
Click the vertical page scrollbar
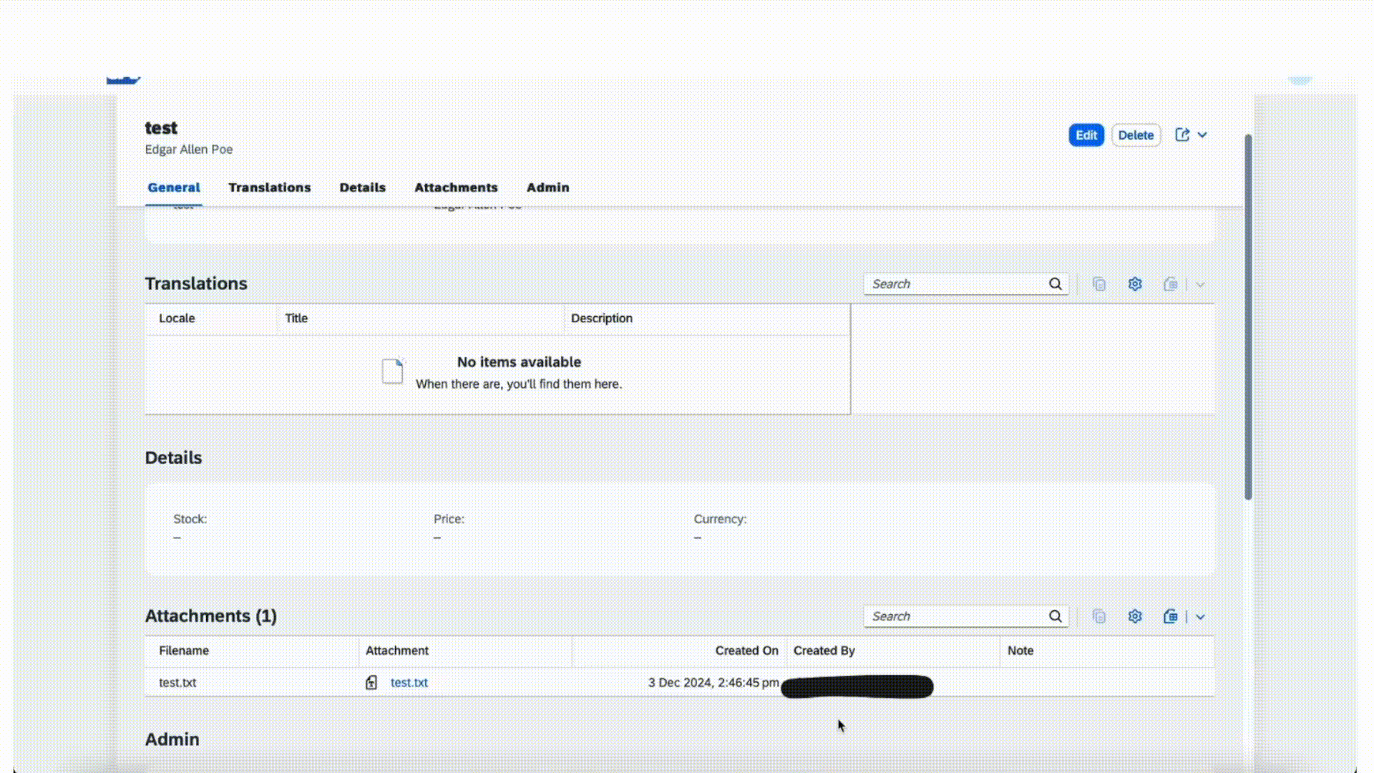[1248, 317]
